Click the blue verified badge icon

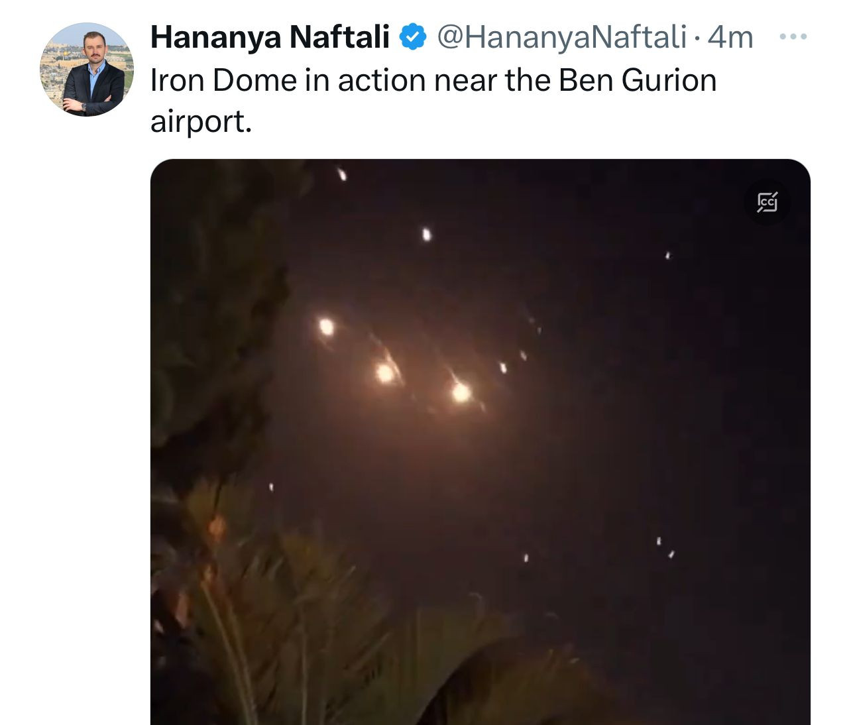tap(412, 38)
